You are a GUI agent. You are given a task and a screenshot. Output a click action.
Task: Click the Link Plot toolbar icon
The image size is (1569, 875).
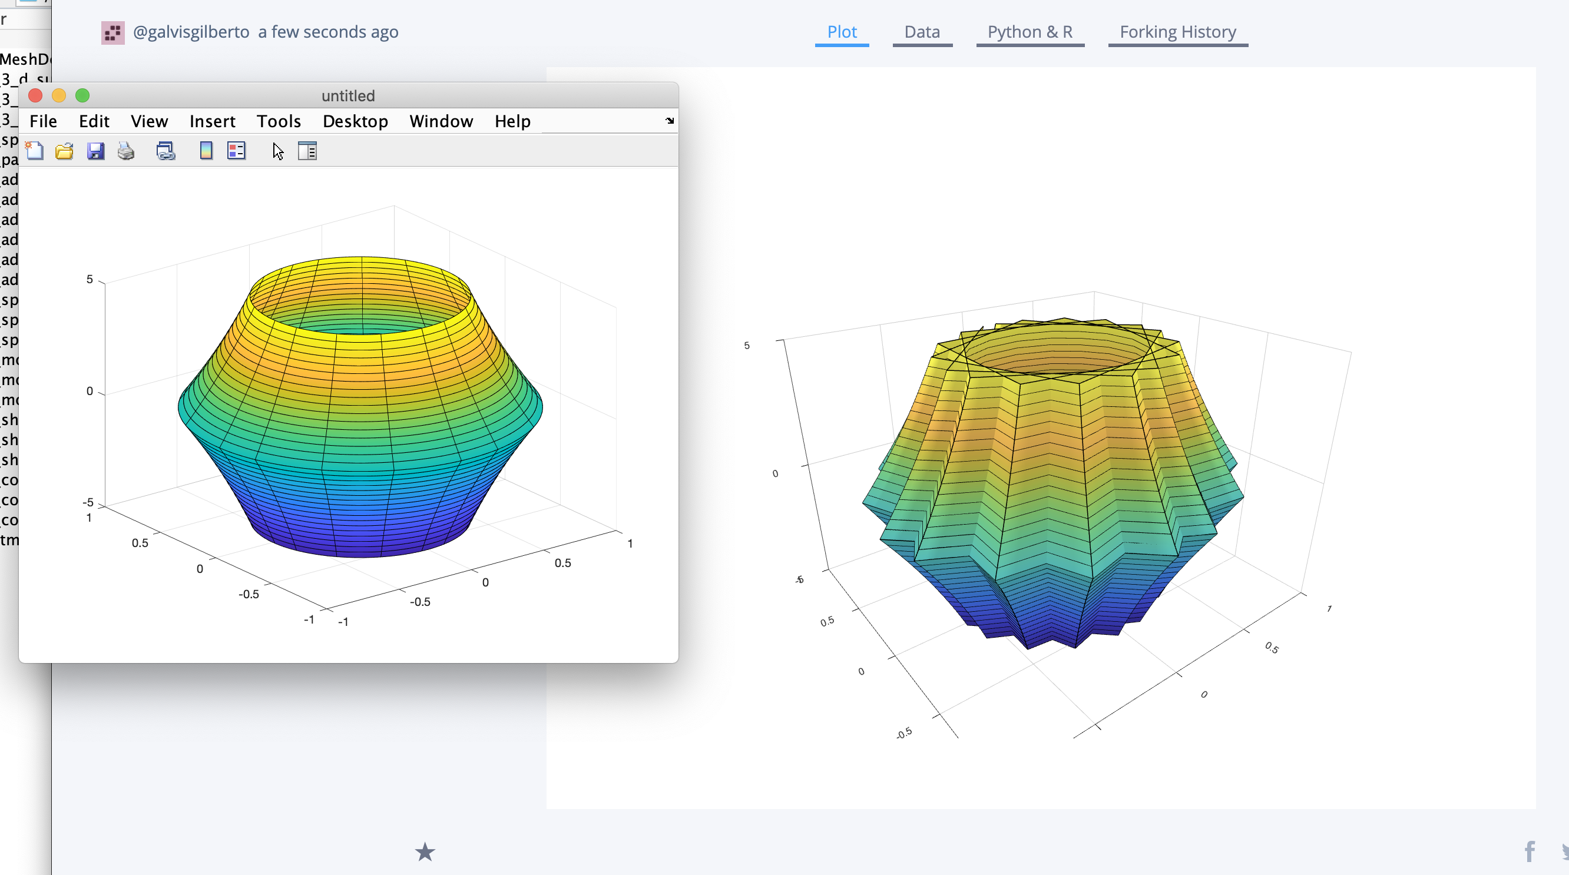point(165,150)
